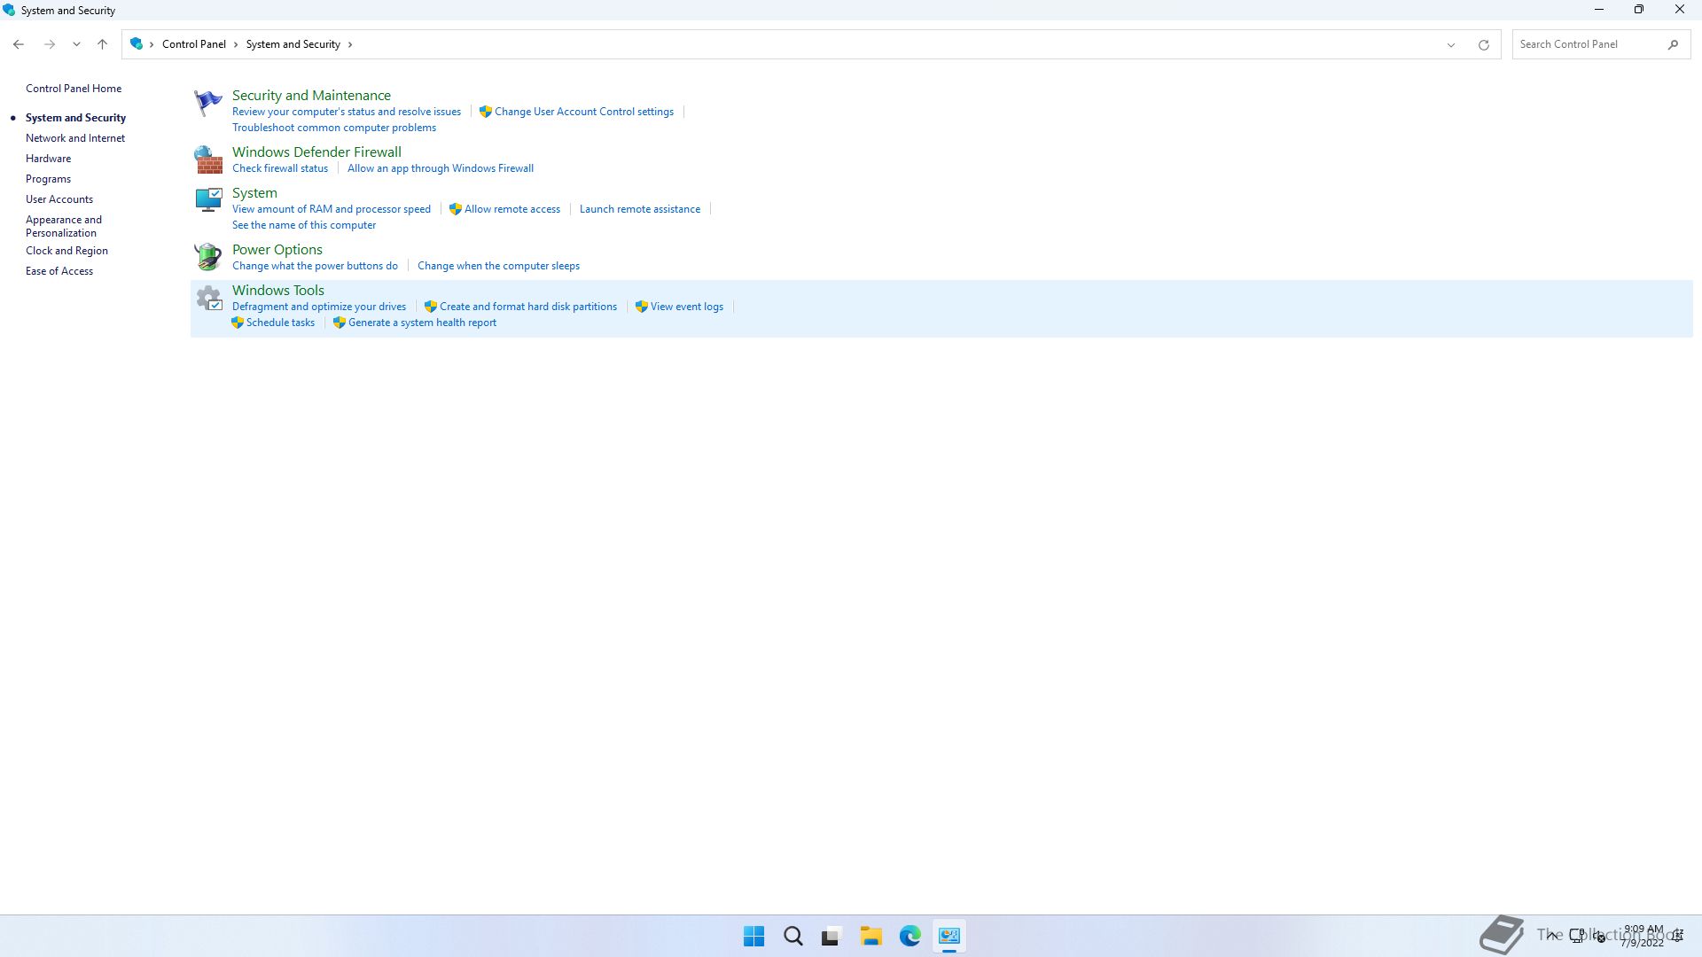Launch File Explorer from the taskbar
1702x957 pixels.
pos(871,936)
